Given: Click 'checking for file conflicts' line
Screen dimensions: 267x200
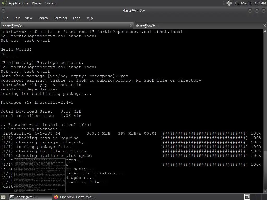Looking at the screenshot, I should click(131, 151).
